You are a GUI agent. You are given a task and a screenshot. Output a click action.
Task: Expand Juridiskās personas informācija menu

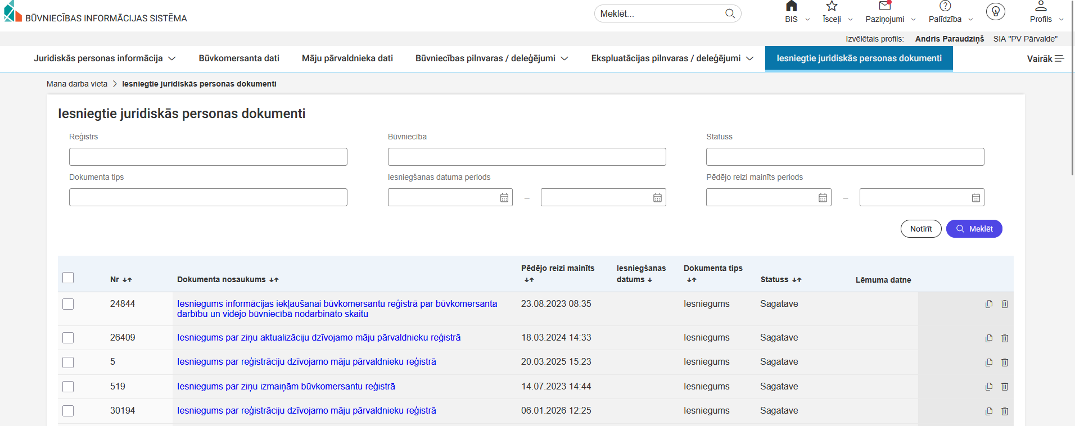click(105, 58)
